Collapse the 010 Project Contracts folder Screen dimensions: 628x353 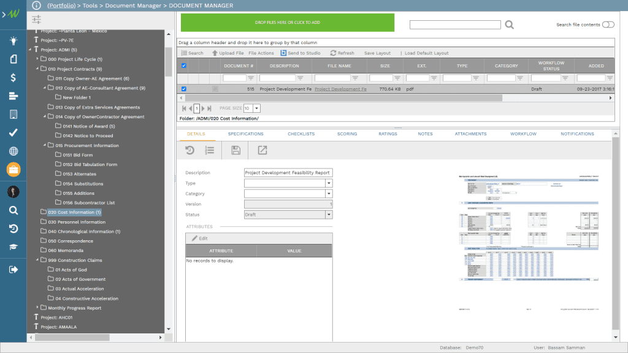coord(37,69)
